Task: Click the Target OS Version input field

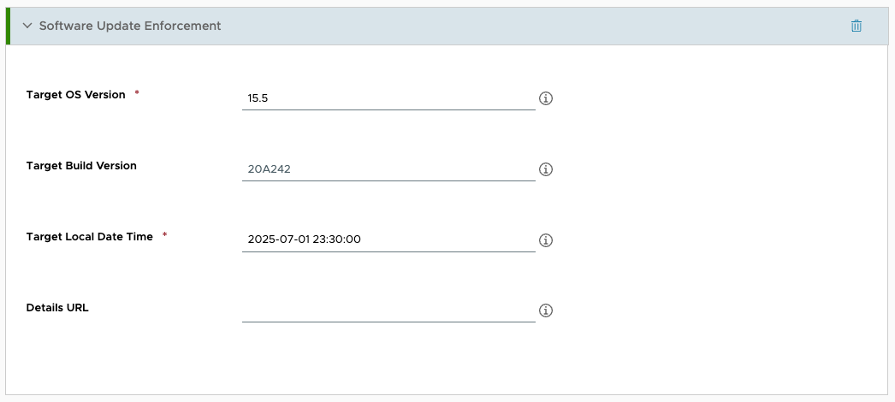Action: 388,98
